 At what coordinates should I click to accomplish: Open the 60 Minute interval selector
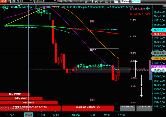[x=46, y=1]
